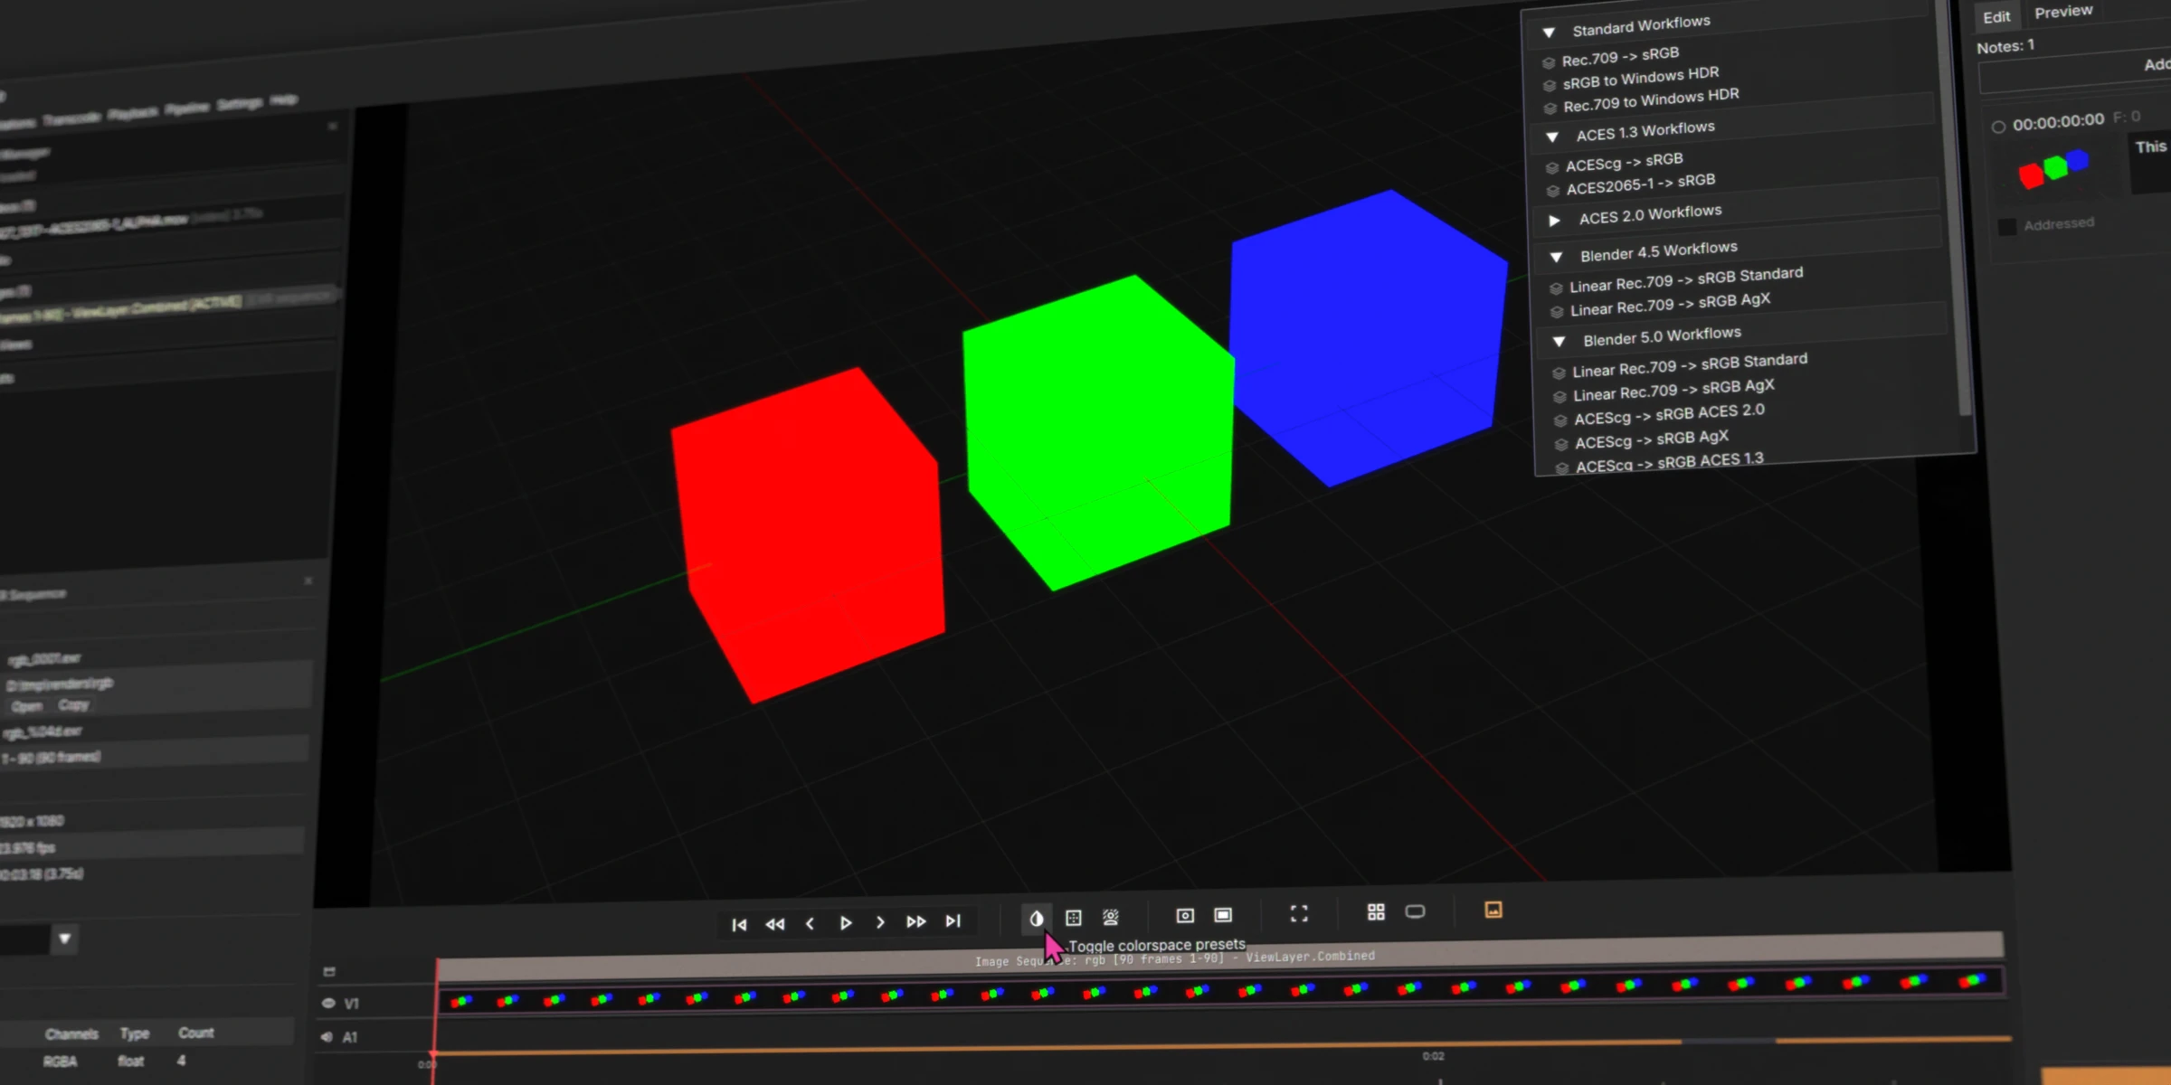Check the Addressed checkbox
This screenshot has width=2171, height=1085.
[2007, 226]
